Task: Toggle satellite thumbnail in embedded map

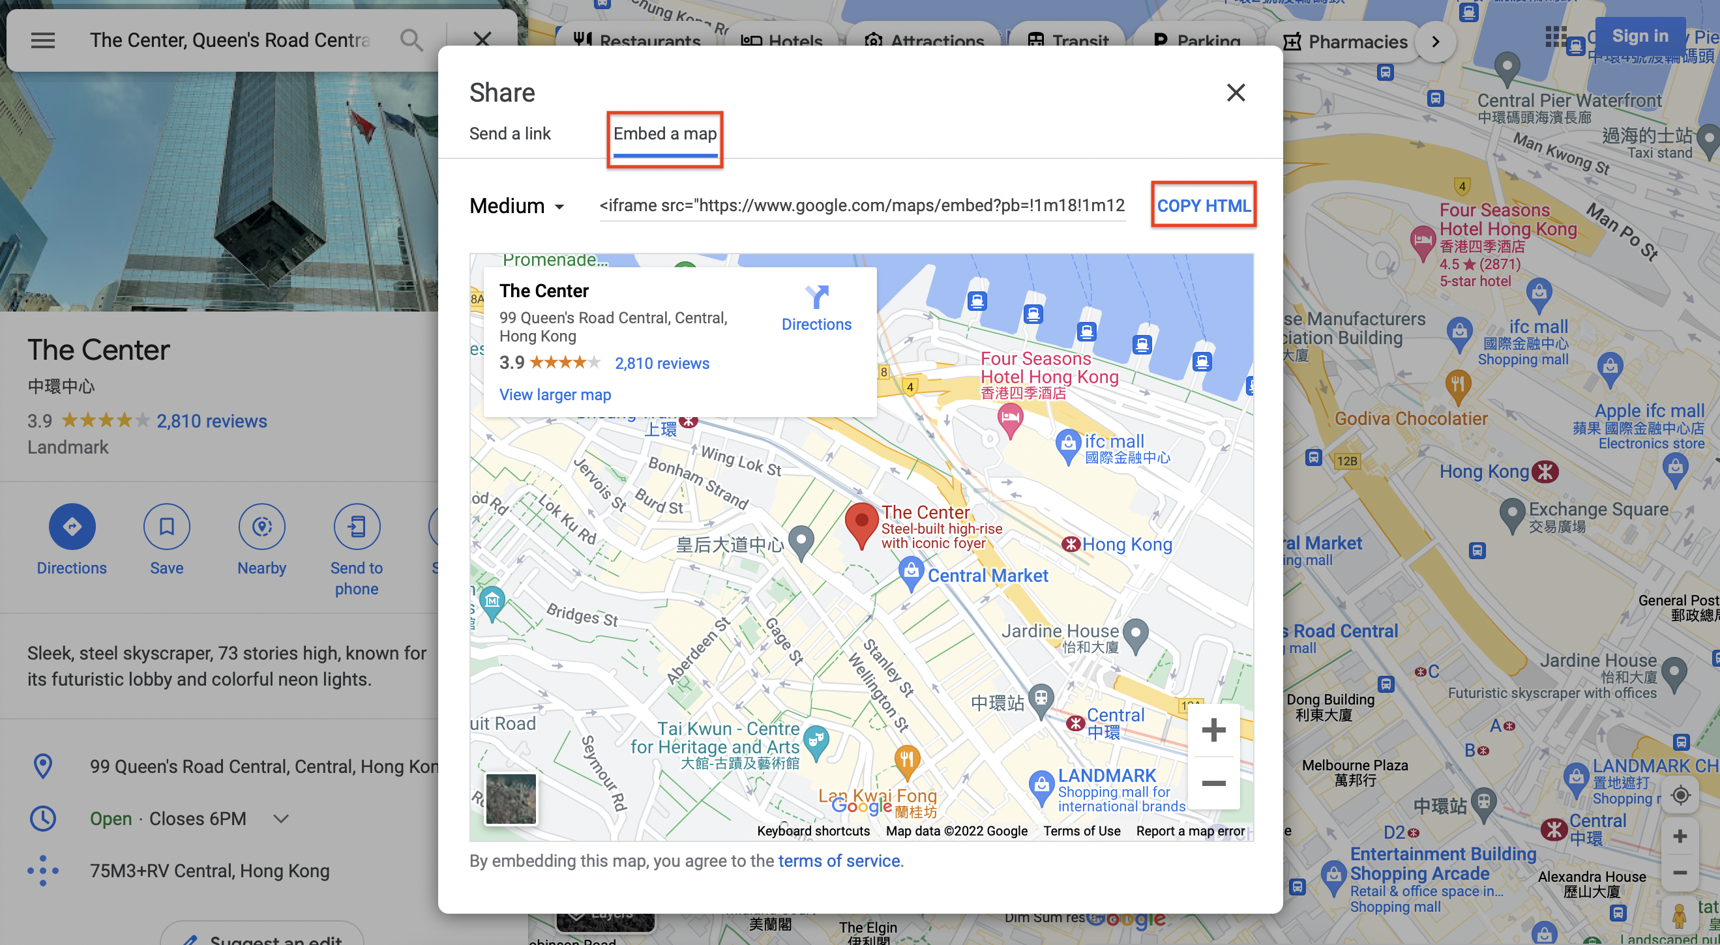Action: (x=511, y=799)
